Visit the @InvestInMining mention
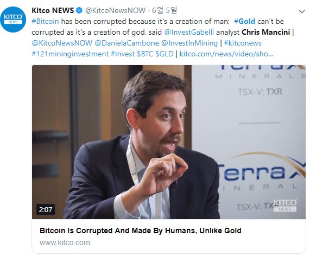 tap(189, 43)
